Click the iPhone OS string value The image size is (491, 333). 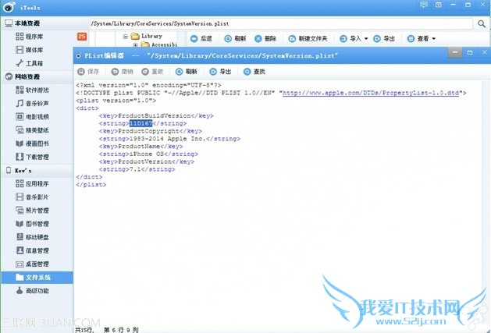[x=148, y=154]
